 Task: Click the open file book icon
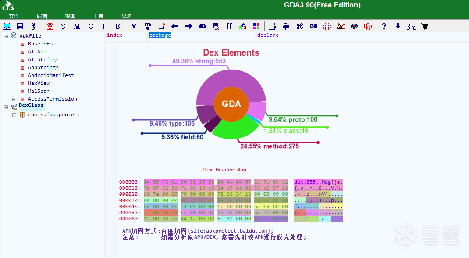pos(7,26)
